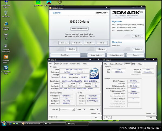162x131 pixels.
Task: Click the third quick launch icon
Action: tap(17, 123)
